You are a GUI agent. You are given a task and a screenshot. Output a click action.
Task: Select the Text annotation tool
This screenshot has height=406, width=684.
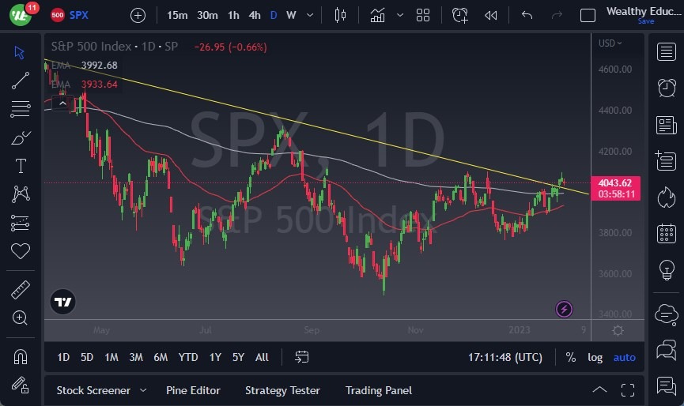[x=21, y=166]
